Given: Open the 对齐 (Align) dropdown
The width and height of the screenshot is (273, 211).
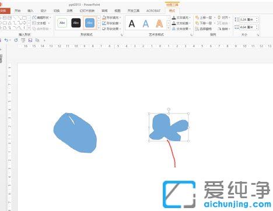Looking at the screenshot, I should (223, 17).
